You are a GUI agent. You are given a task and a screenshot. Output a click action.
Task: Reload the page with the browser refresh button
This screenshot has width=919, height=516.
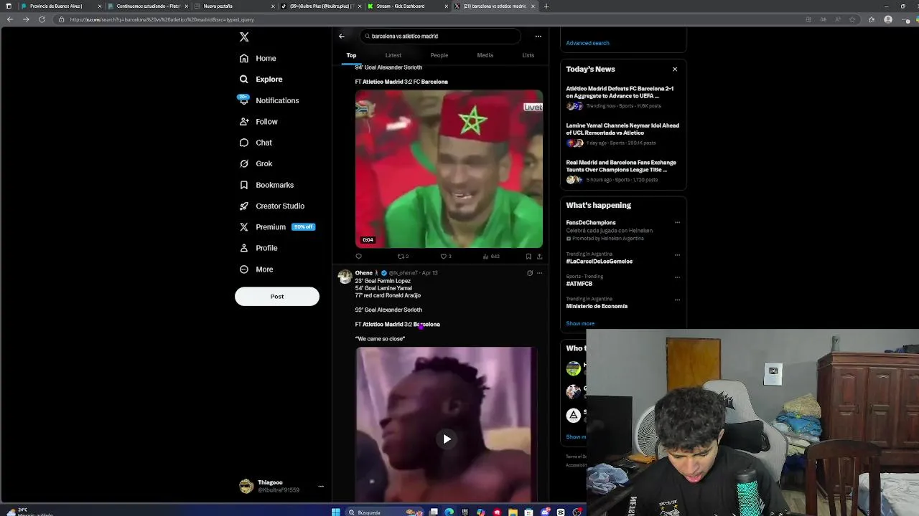42,19
